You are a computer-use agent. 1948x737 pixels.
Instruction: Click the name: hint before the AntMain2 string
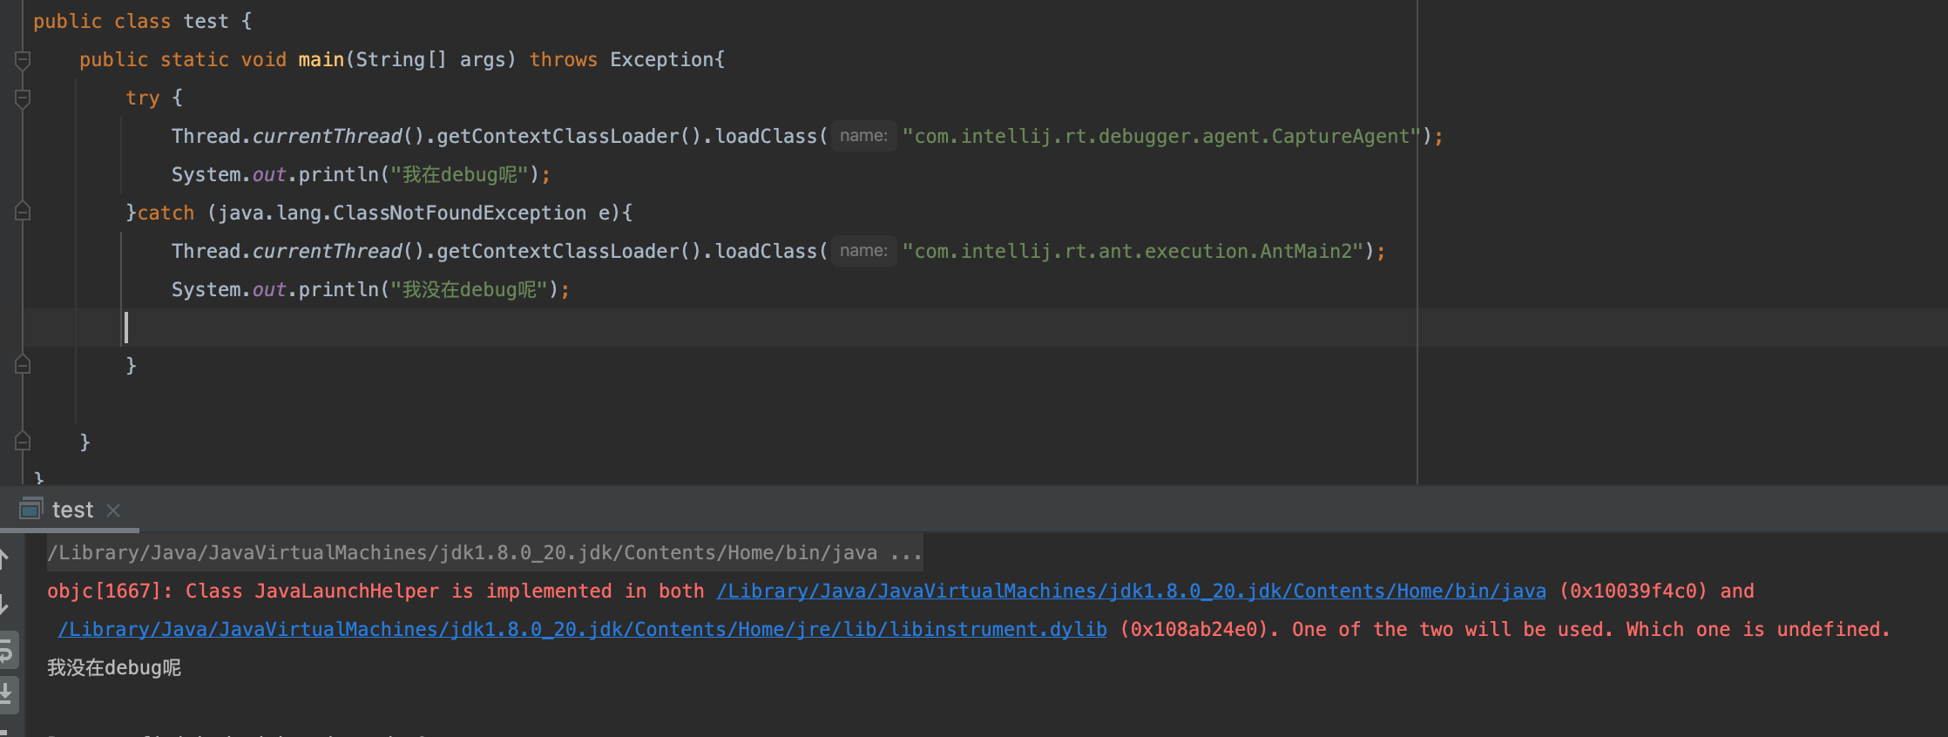pos(863,251)
